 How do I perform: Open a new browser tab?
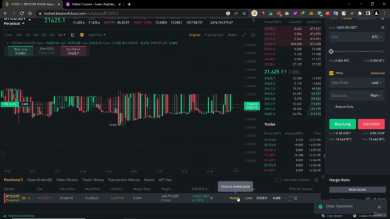[x=129, y=4]
